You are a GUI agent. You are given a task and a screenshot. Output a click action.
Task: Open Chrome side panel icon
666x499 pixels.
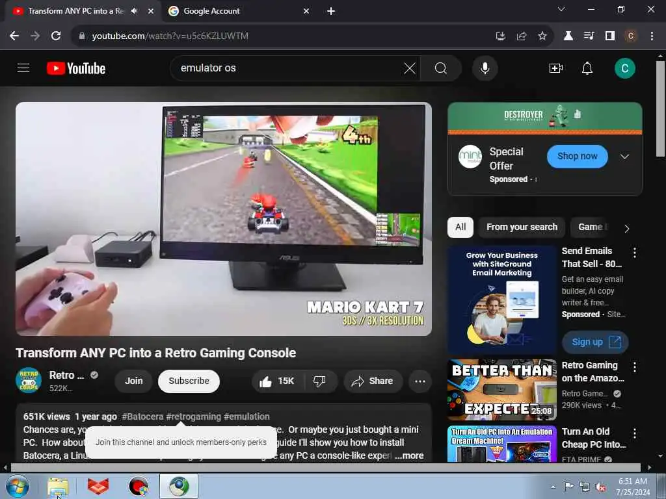coord(610,36)
